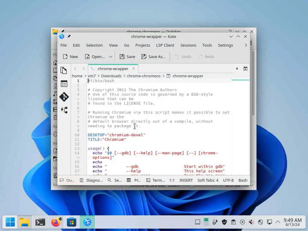Open the LSP symbol outline sidebar icon
Screen dimensions: 308x231
click(64, 110)
